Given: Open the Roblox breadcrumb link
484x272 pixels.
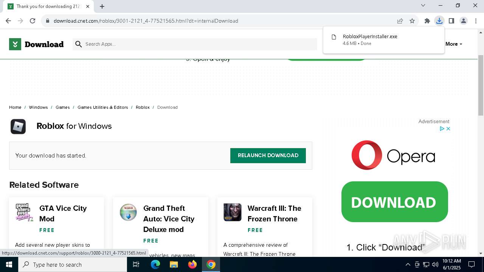Looking at the screenshot, I should point(143,107).
